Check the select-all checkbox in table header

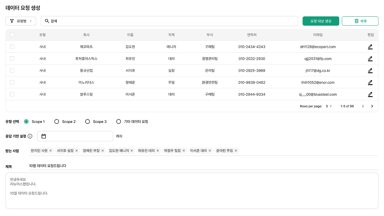click(12, 35)
